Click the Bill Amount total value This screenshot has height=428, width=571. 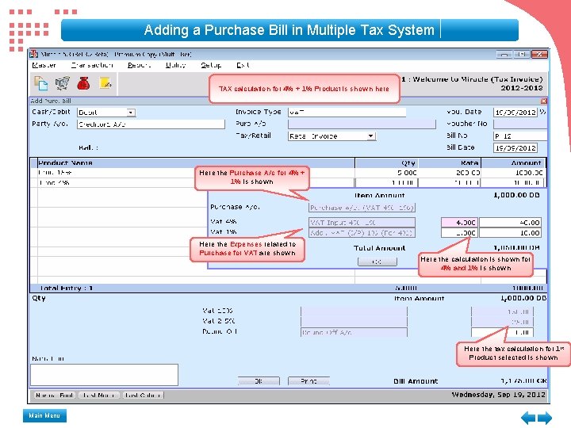(x=523, y=381)
